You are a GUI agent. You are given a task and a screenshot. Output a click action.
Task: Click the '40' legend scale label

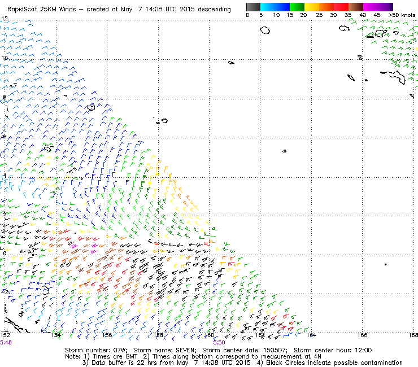(363, 15)
